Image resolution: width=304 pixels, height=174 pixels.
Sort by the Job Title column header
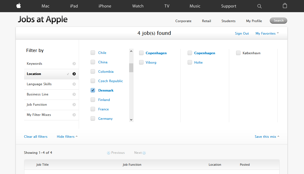[42, 165]
